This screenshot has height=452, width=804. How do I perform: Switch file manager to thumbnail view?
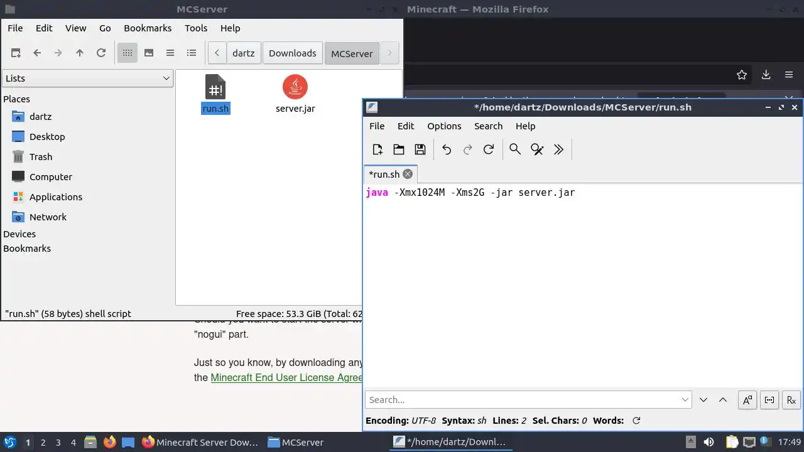click(149, 53)
